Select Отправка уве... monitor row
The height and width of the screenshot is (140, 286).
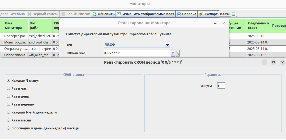click(16, 49)
